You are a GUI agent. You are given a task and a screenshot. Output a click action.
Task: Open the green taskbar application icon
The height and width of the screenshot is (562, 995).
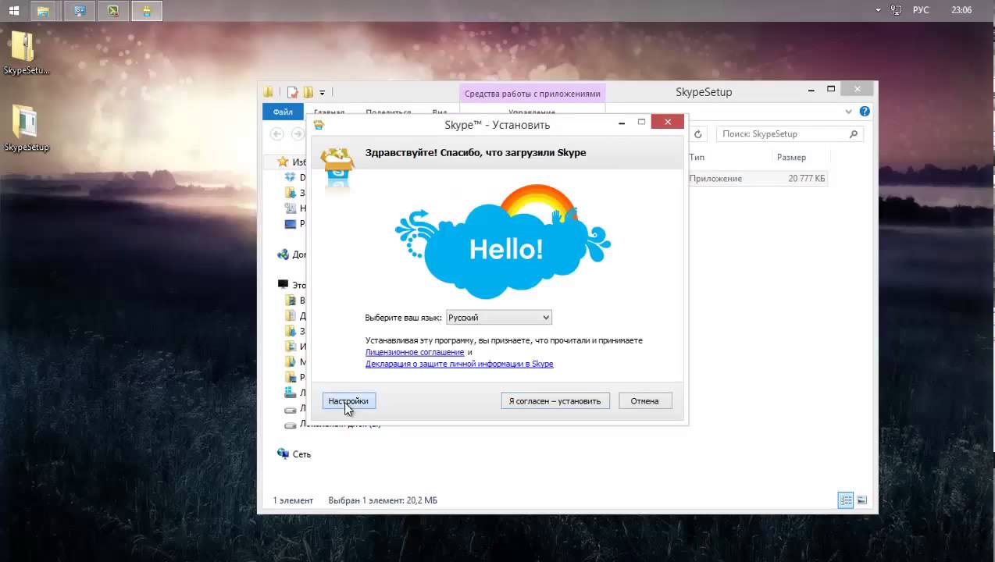point(113,11)
